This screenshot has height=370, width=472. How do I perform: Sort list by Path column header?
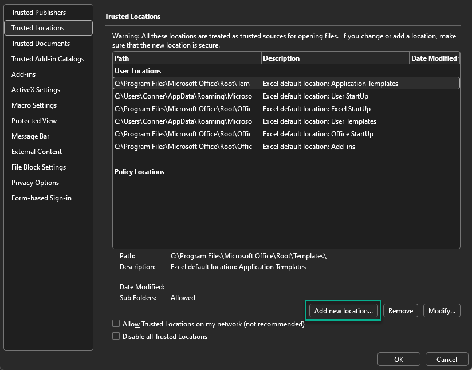[186, 58]
